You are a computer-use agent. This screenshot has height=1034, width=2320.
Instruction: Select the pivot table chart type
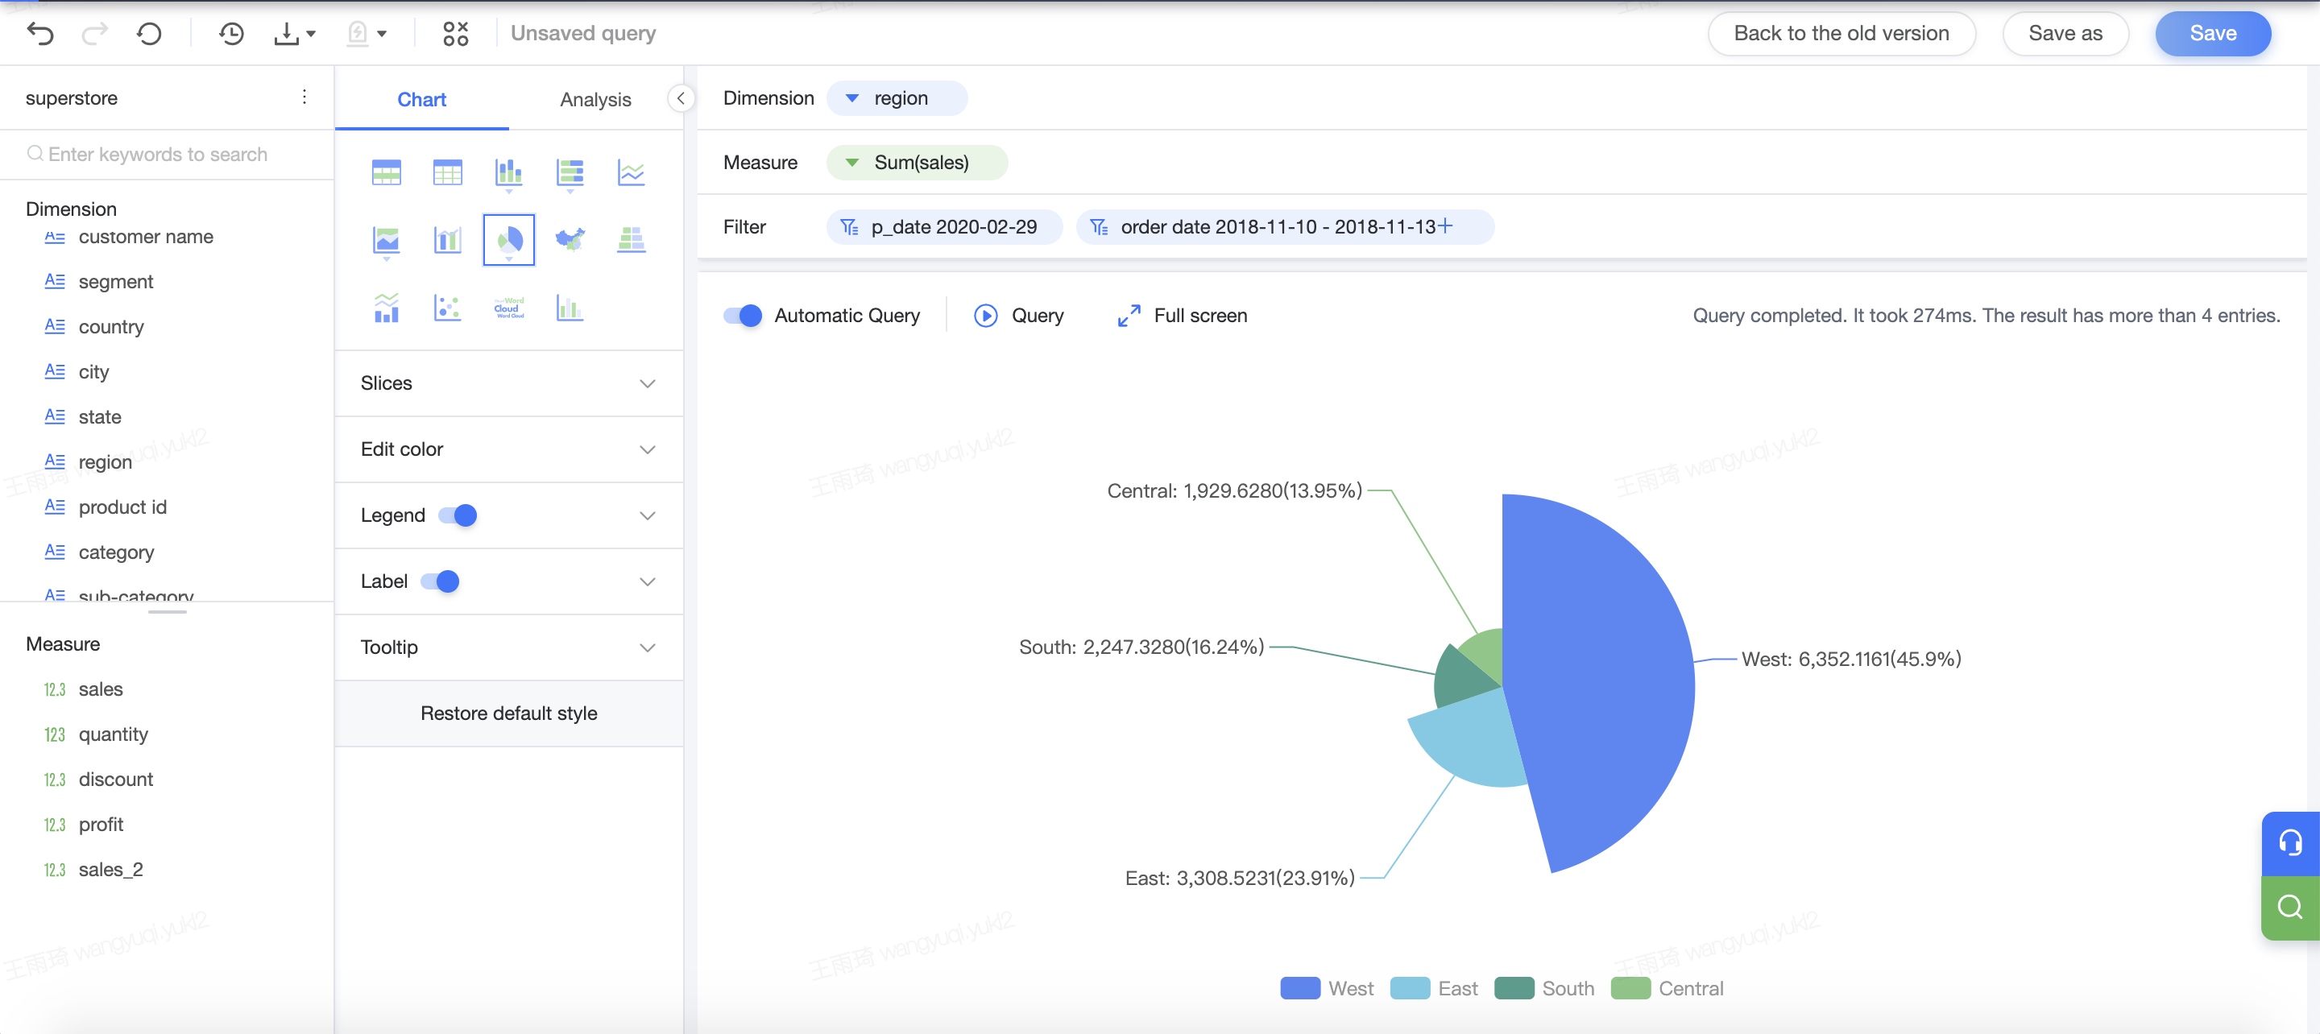[x=387, y=172]
